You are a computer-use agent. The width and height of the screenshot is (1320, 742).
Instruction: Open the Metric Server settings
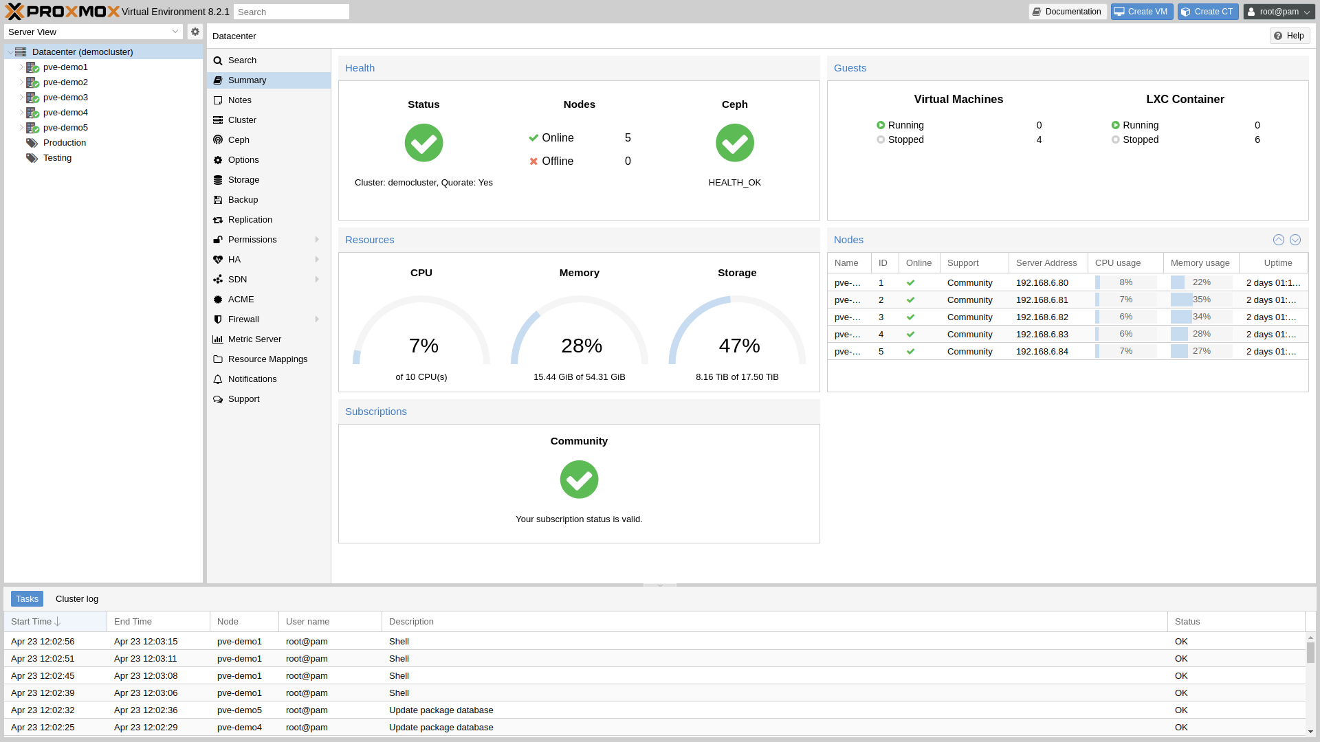(x=254, y=339)
